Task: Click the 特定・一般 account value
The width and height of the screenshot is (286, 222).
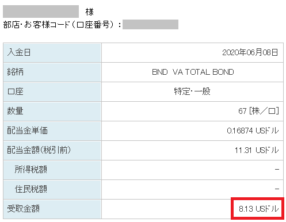Action: (x=192, y=91)
